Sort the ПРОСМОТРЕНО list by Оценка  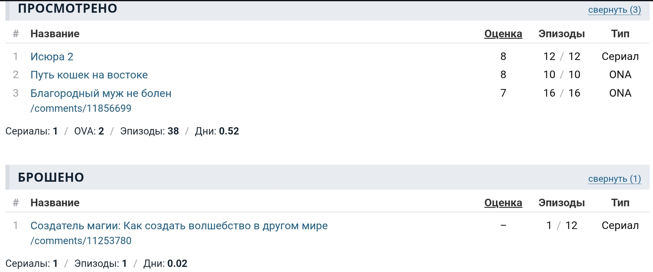coord(503,34)
